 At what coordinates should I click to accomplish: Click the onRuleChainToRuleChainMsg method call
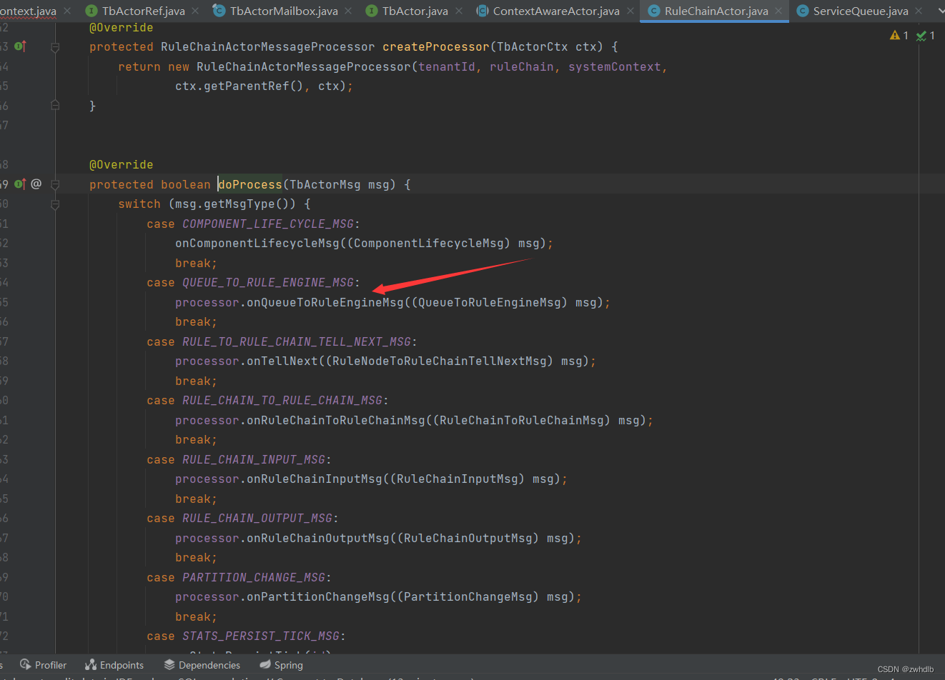pyautogui.click(x=336, y=420)
